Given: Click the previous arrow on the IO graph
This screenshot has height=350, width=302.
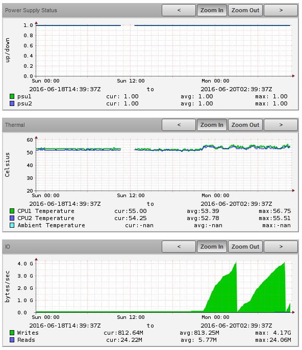Looking at the screenshot, I should pos(179,247).
